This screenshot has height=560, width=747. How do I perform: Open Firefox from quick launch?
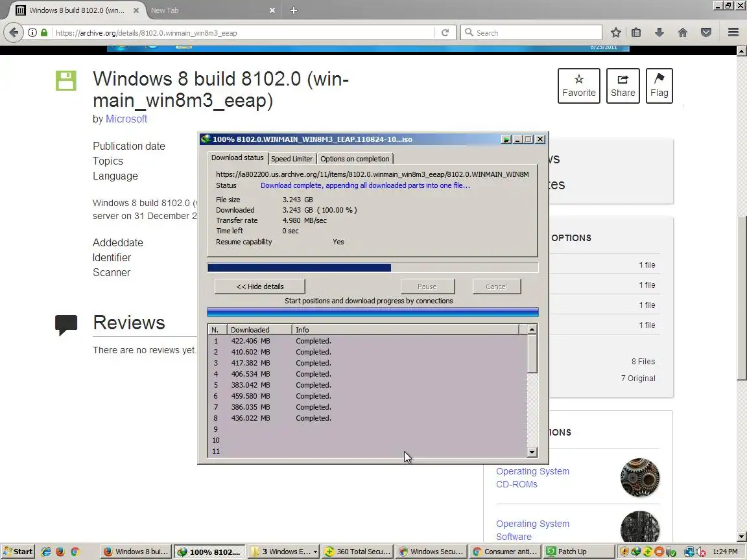click(x=60, y=552)
